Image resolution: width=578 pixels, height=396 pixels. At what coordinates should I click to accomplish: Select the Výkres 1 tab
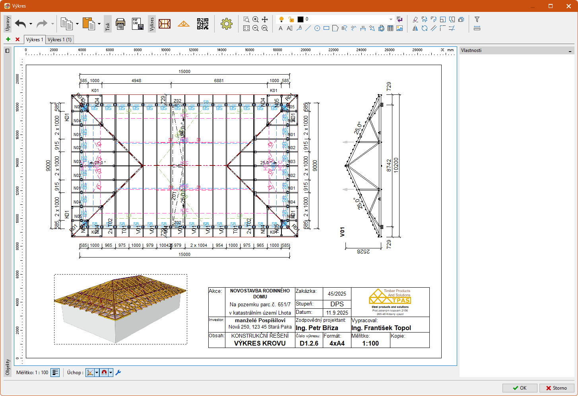pyautogui.click(x=35, y=40)
